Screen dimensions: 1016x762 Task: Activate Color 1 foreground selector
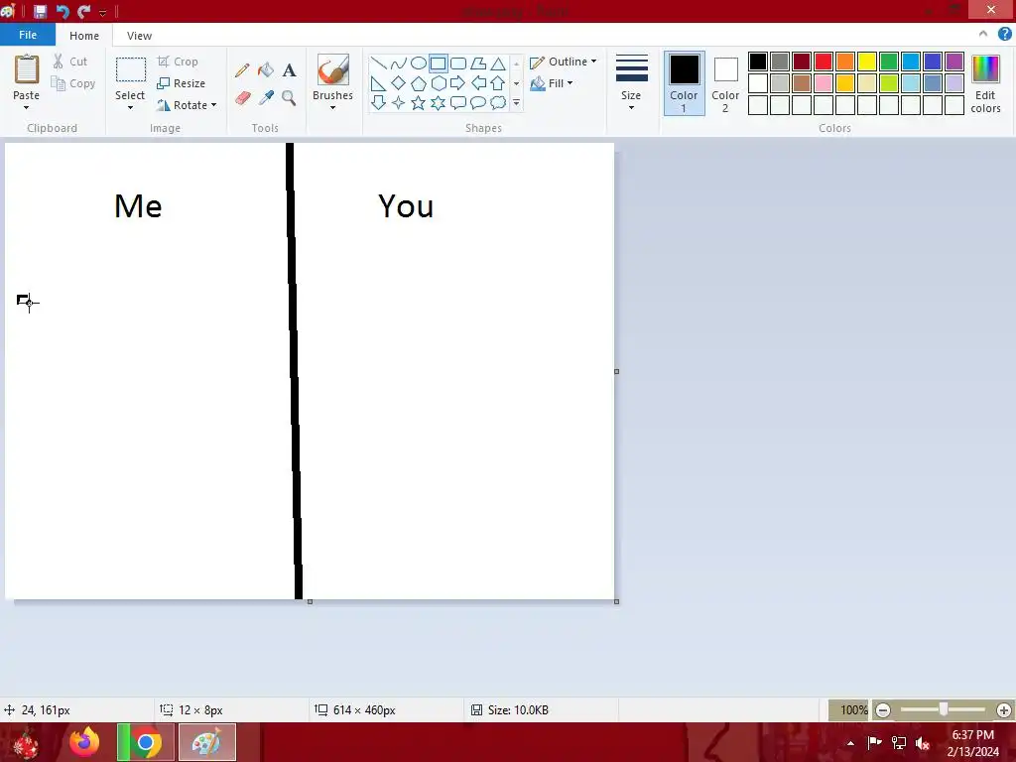pyautogui.click(x=685, y=83)
